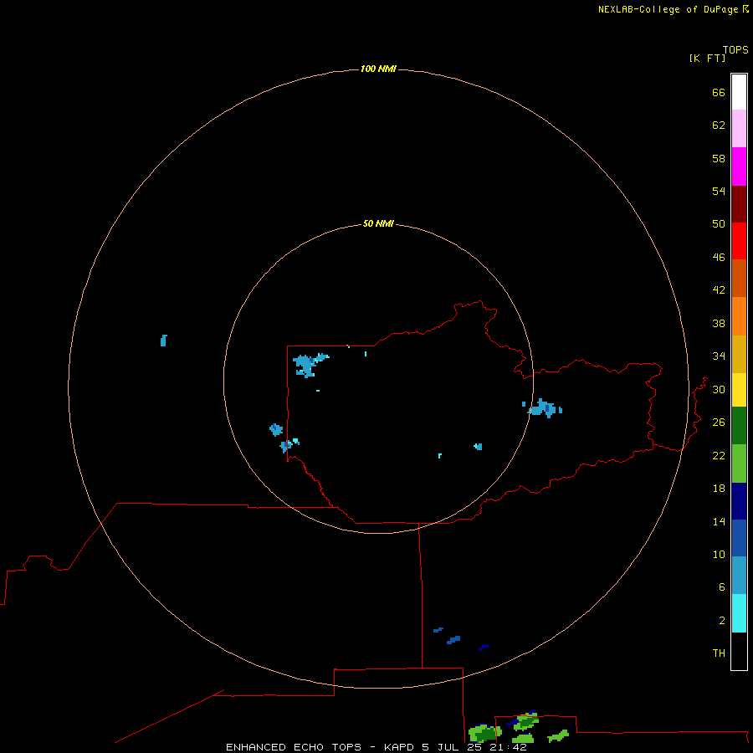Click the 5 JUL 25 date text
Screen dimensions: 753x753
(x=452, y=747)
